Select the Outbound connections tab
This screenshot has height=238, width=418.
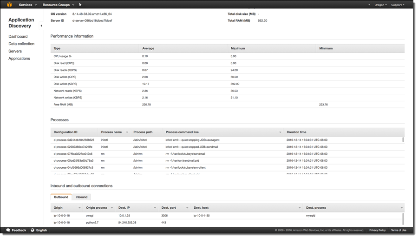(x=61, y=197)
